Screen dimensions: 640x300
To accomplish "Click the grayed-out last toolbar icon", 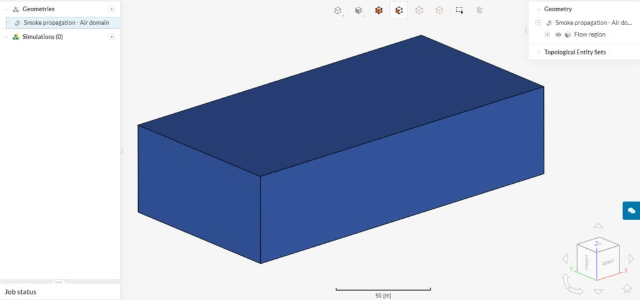I will (x=479, y=11).
